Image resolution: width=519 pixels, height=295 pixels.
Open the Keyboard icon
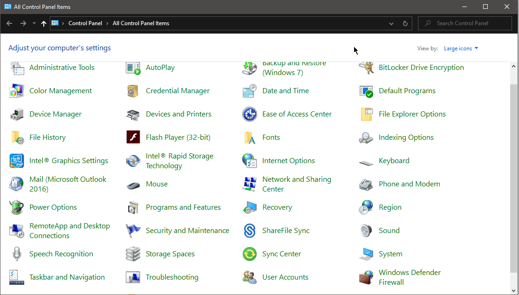[x=366, y=163]
